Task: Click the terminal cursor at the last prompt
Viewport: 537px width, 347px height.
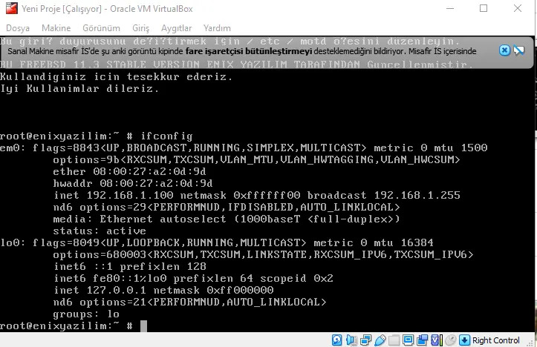Action: [x=144, y=325]
